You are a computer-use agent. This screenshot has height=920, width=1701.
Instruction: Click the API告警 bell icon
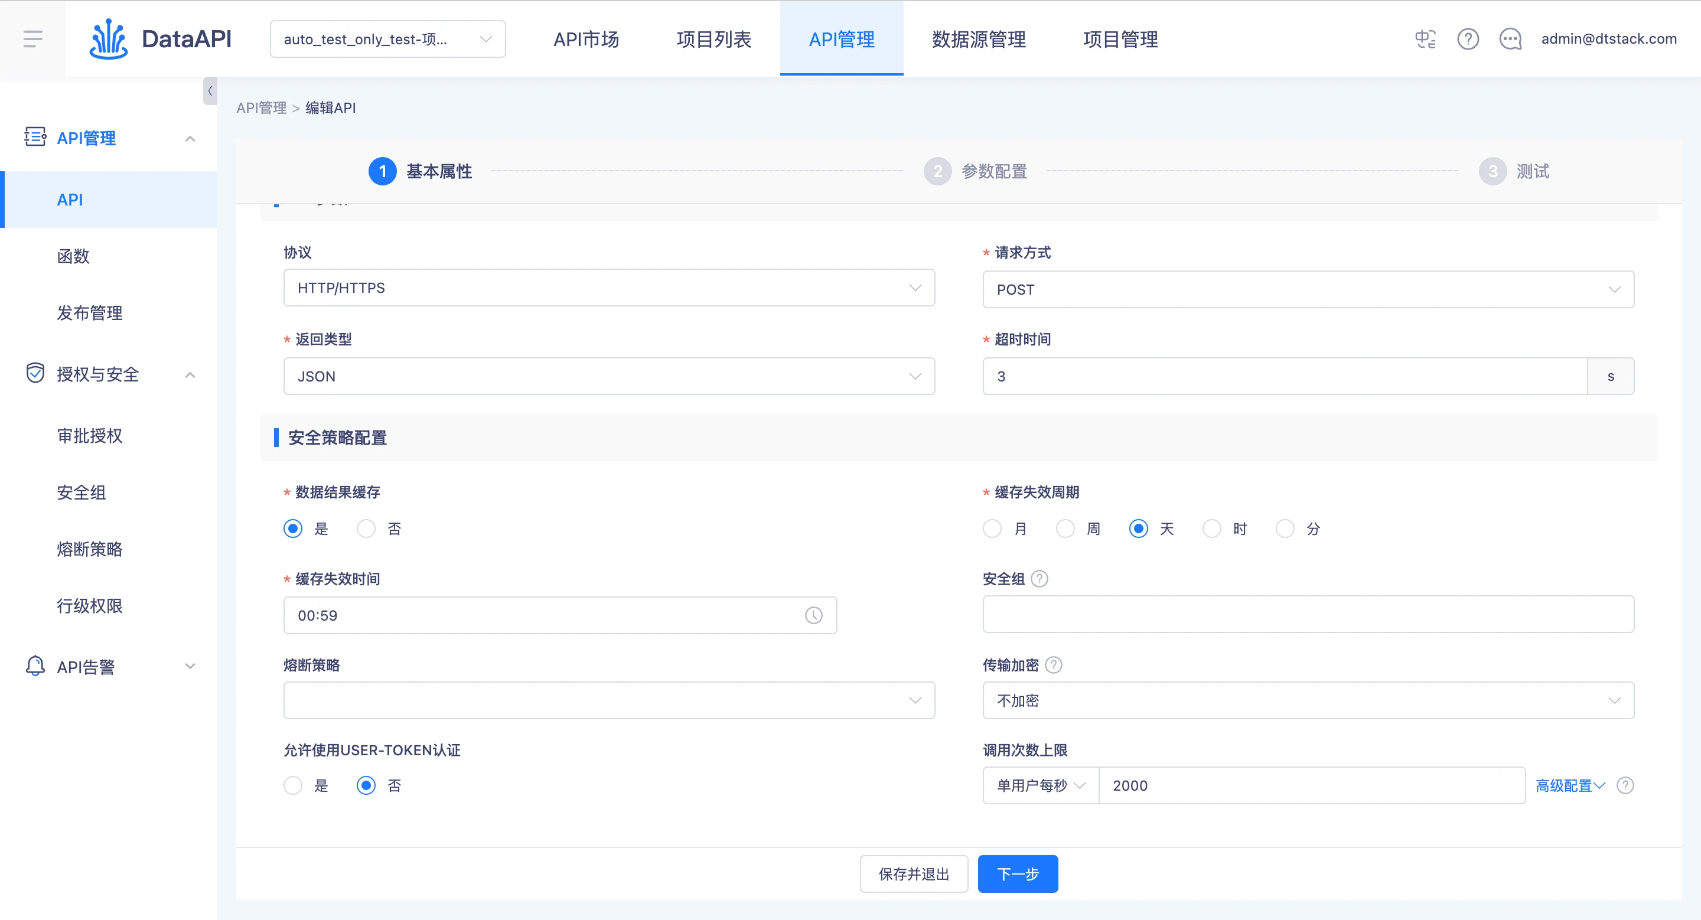(x=35, y=666)
